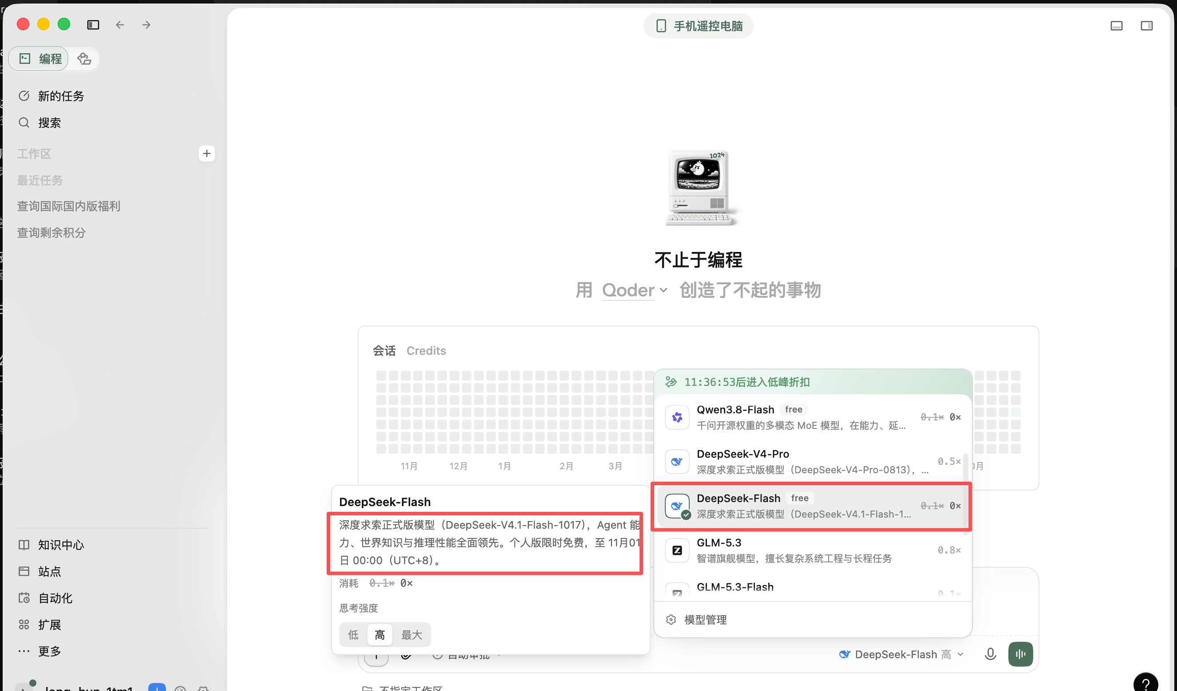The width and height of the screenshot is (1177, 691).
Task: Go back with the left arrow
Action: 120,25
